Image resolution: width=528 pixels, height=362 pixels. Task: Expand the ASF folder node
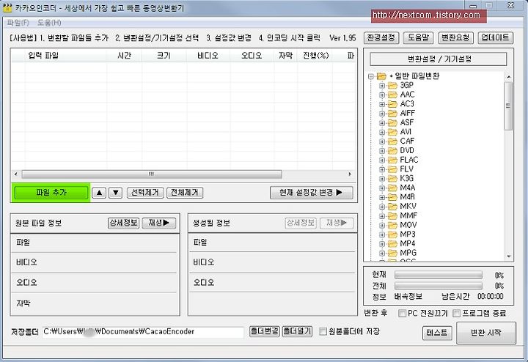coord(382,123)
